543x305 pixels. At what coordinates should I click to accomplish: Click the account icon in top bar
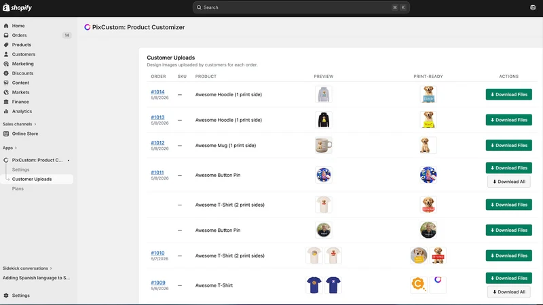pyautogui.click(x=533, y=7)
